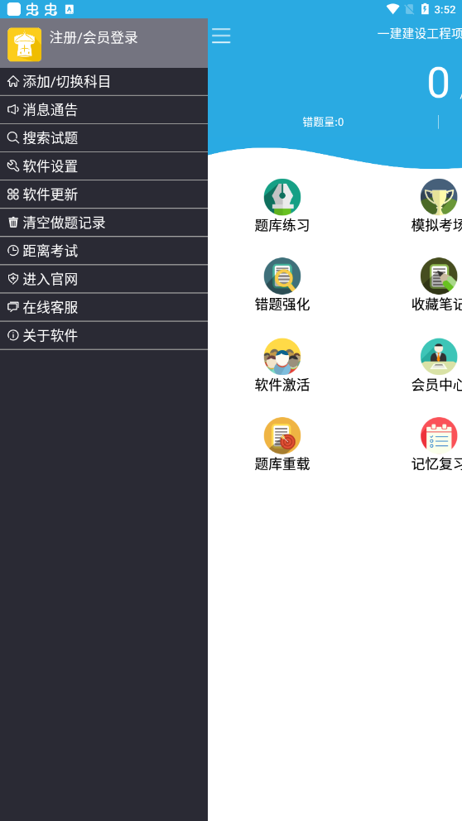This screenshot has height=821, width=462.
Task: Tap the grid icon beside 软件更新
Action: [x=13, y=194]
